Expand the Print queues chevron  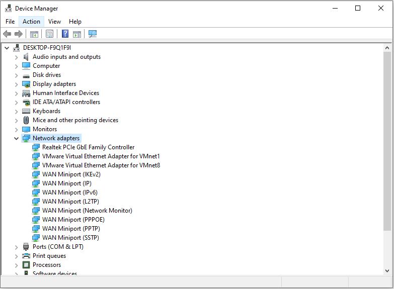tap(16, 256)
